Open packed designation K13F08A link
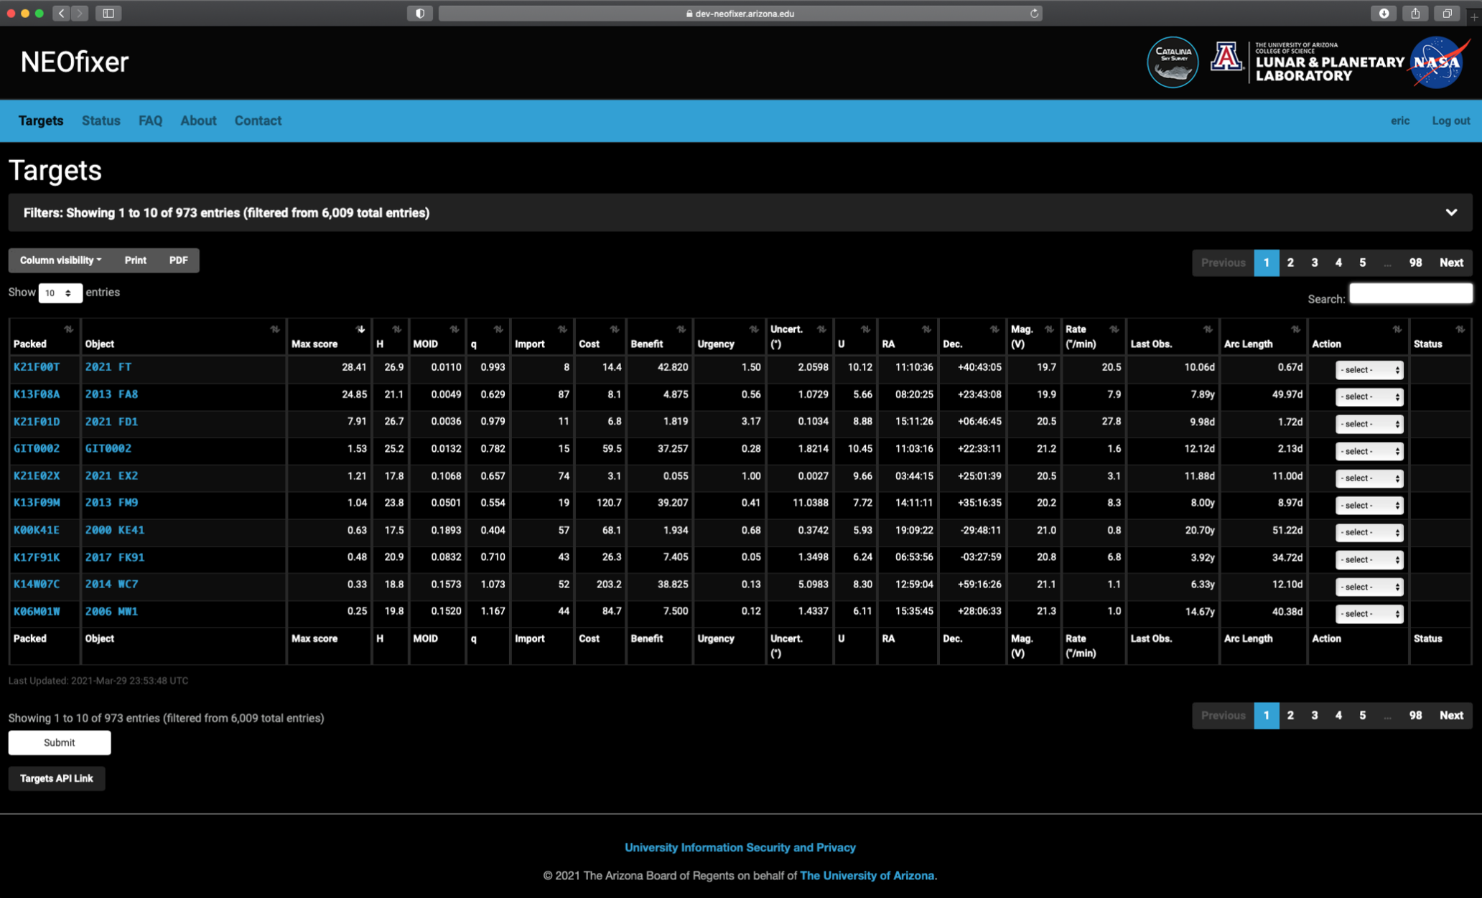 pyautogui.click(x=37, y=394)
